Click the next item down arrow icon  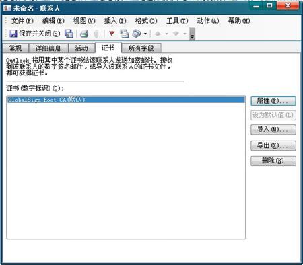(176, 34)
